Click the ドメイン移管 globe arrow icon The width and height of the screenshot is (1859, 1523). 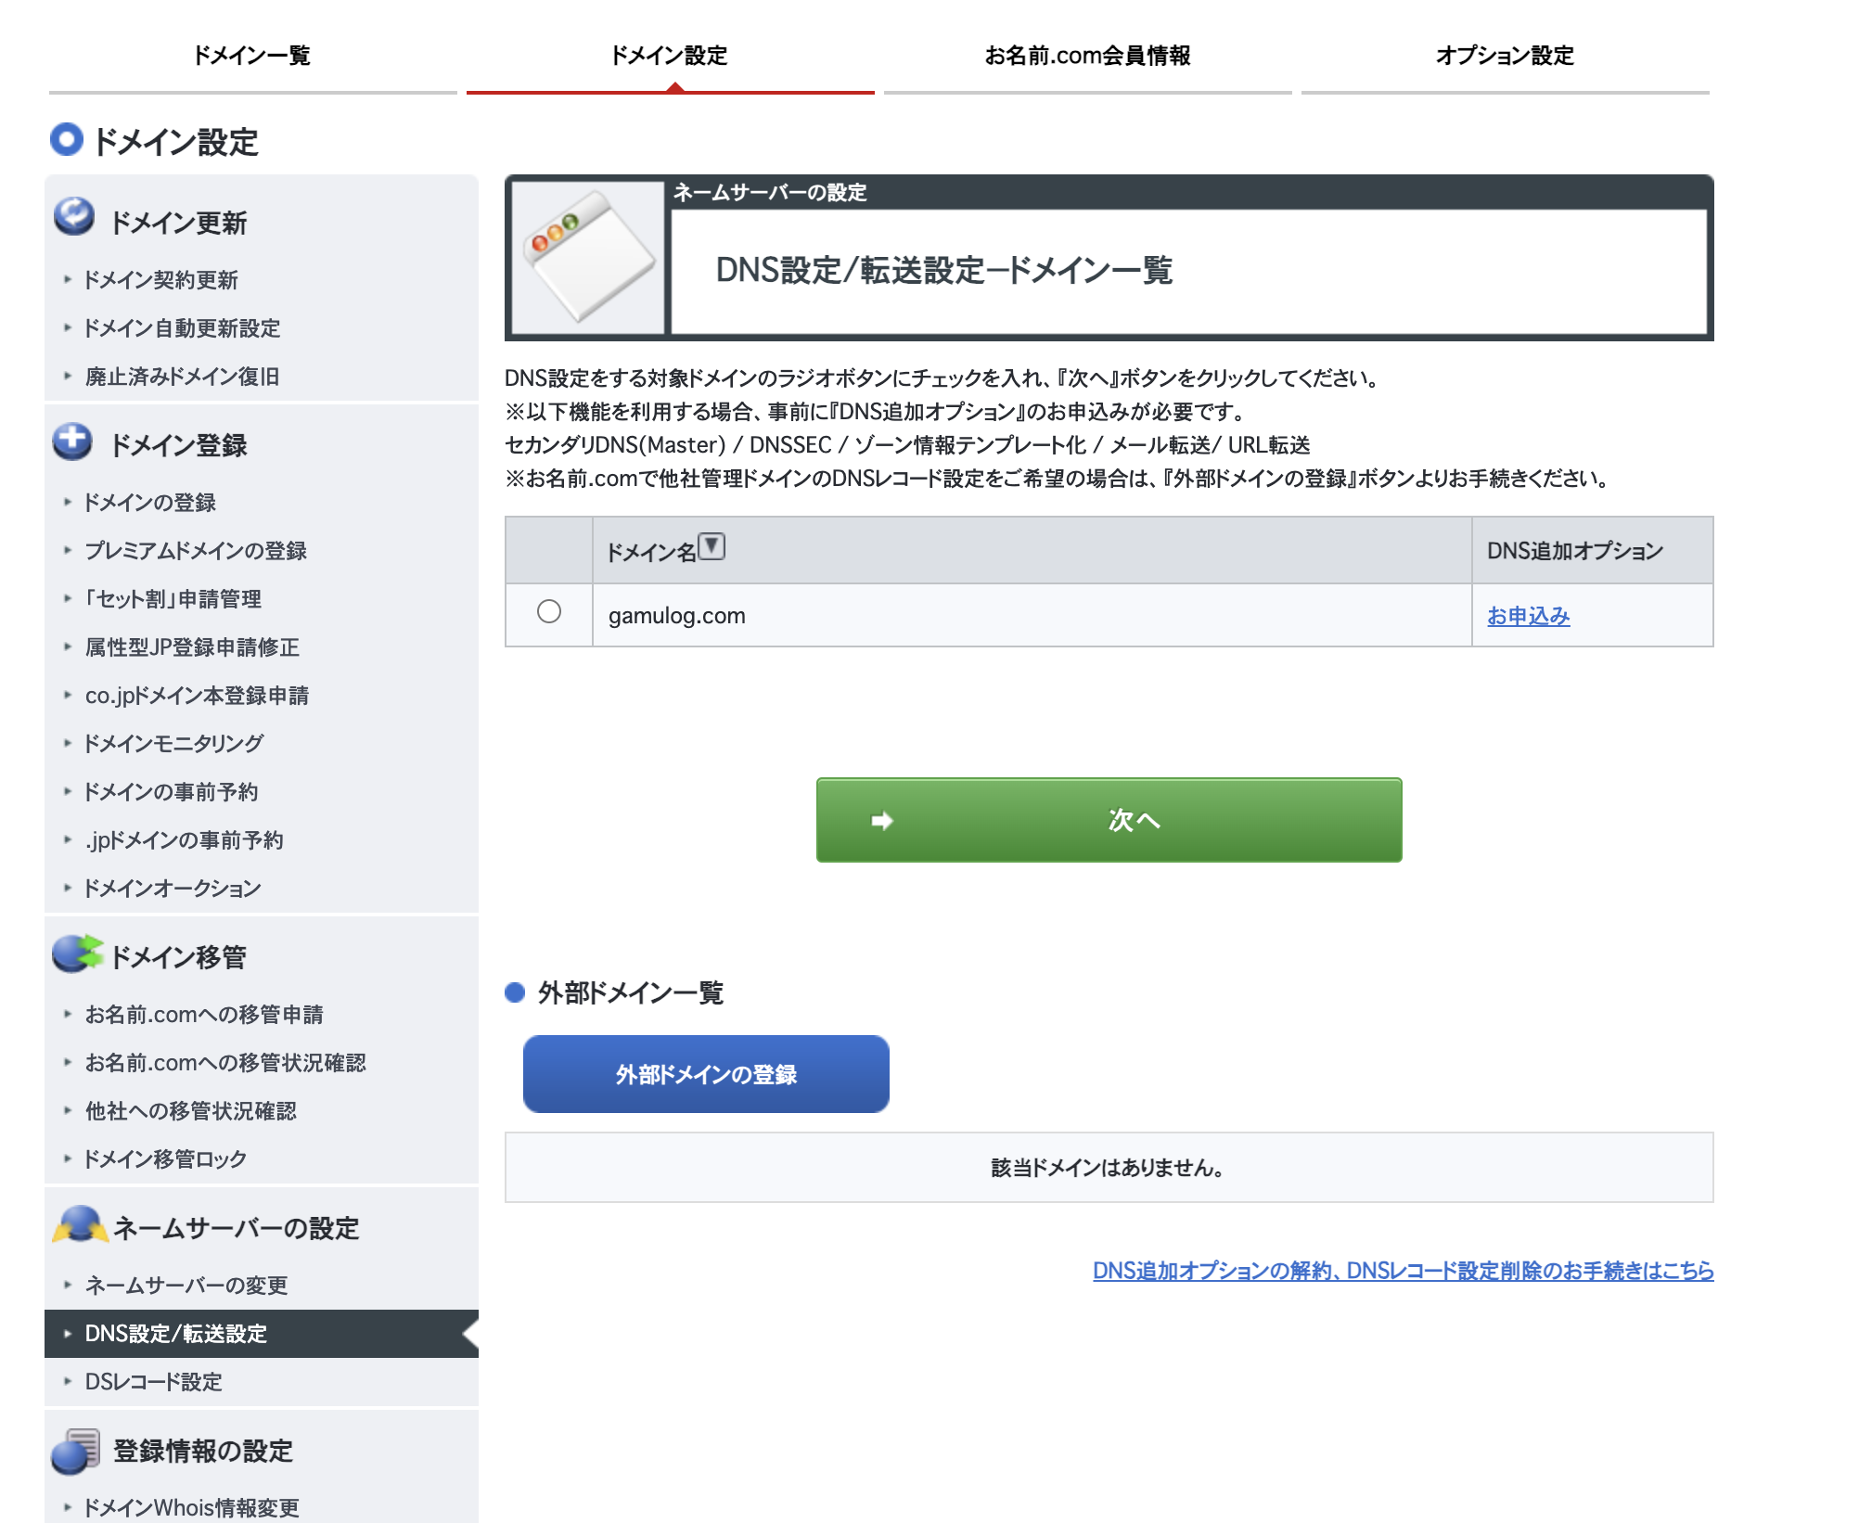pos(77,953)
